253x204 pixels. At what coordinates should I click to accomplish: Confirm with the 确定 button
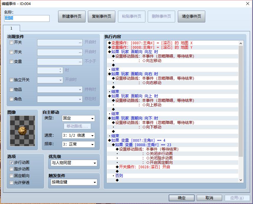(x=182, y=198)
